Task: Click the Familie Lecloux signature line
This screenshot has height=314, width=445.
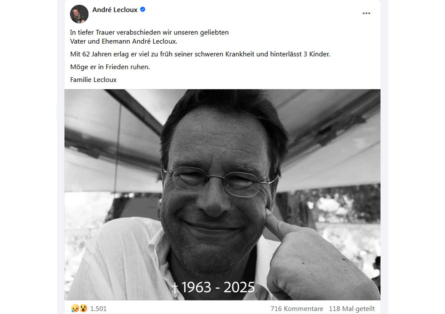Action: coord(93,80)
